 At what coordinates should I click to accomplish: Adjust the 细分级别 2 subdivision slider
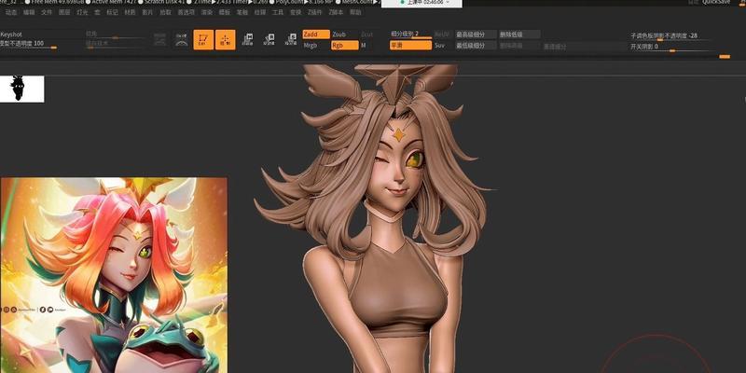(410, 35)
